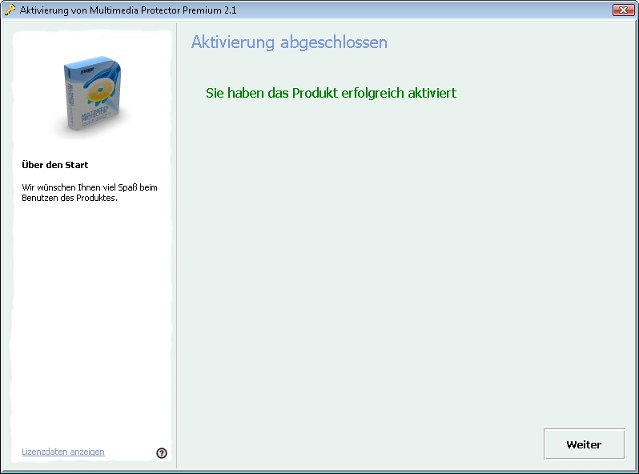This screenshot has height=474, width=639.
Task: Click the vertical divider between the panels
Action: click(176, 240)
